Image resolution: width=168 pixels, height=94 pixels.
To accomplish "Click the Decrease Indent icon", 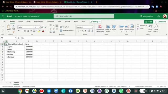I will coord(51,32).
